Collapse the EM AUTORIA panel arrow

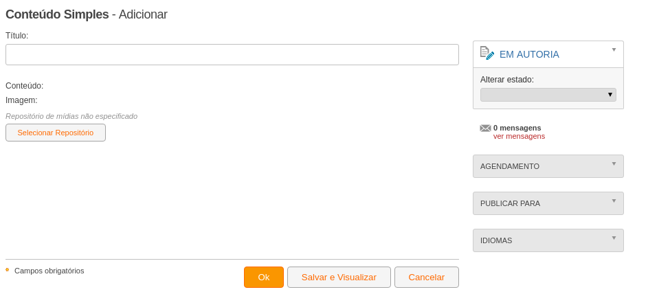(614, 49)
